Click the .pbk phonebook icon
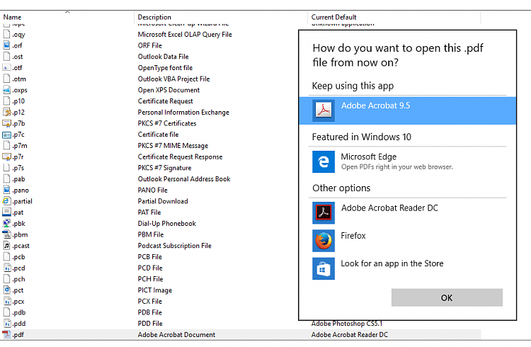The height and width of the screenshot is (347, 531). tap(6, 224)
